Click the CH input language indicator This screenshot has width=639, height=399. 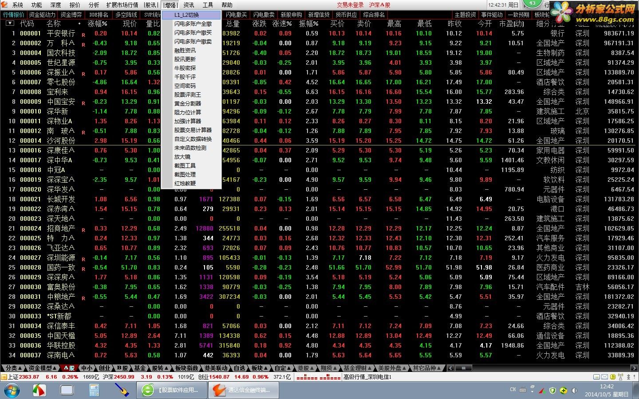coord(513,390)
